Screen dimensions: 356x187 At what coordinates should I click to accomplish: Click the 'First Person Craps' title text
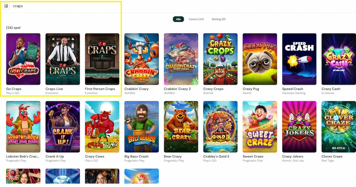[100, 89]
